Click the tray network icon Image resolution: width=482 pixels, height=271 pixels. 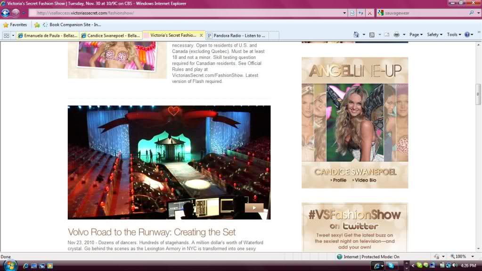coord(449,265)
